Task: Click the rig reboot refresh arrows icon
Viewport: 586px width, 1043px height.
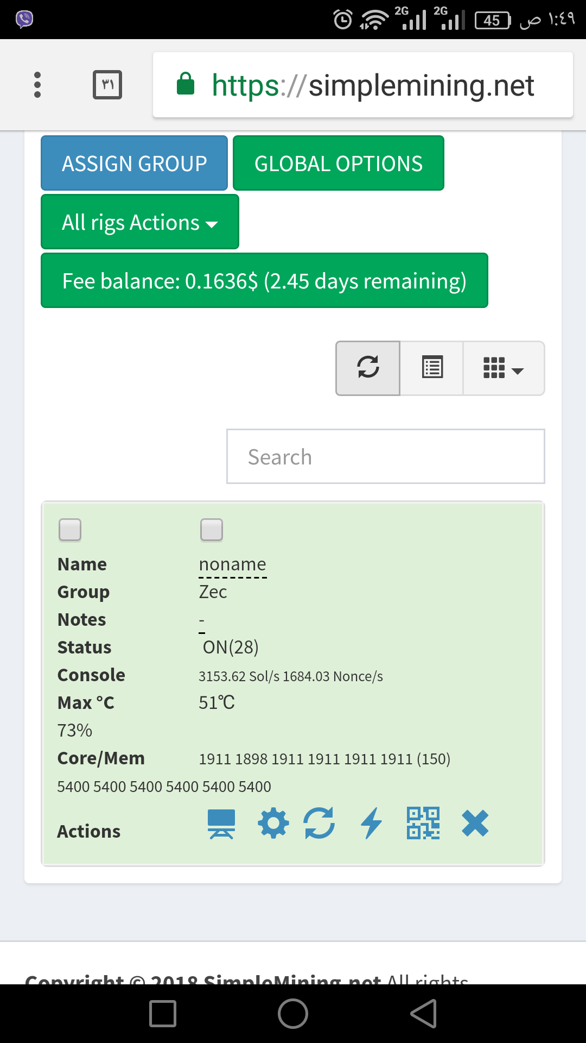Action: click(x=319, y=824)
